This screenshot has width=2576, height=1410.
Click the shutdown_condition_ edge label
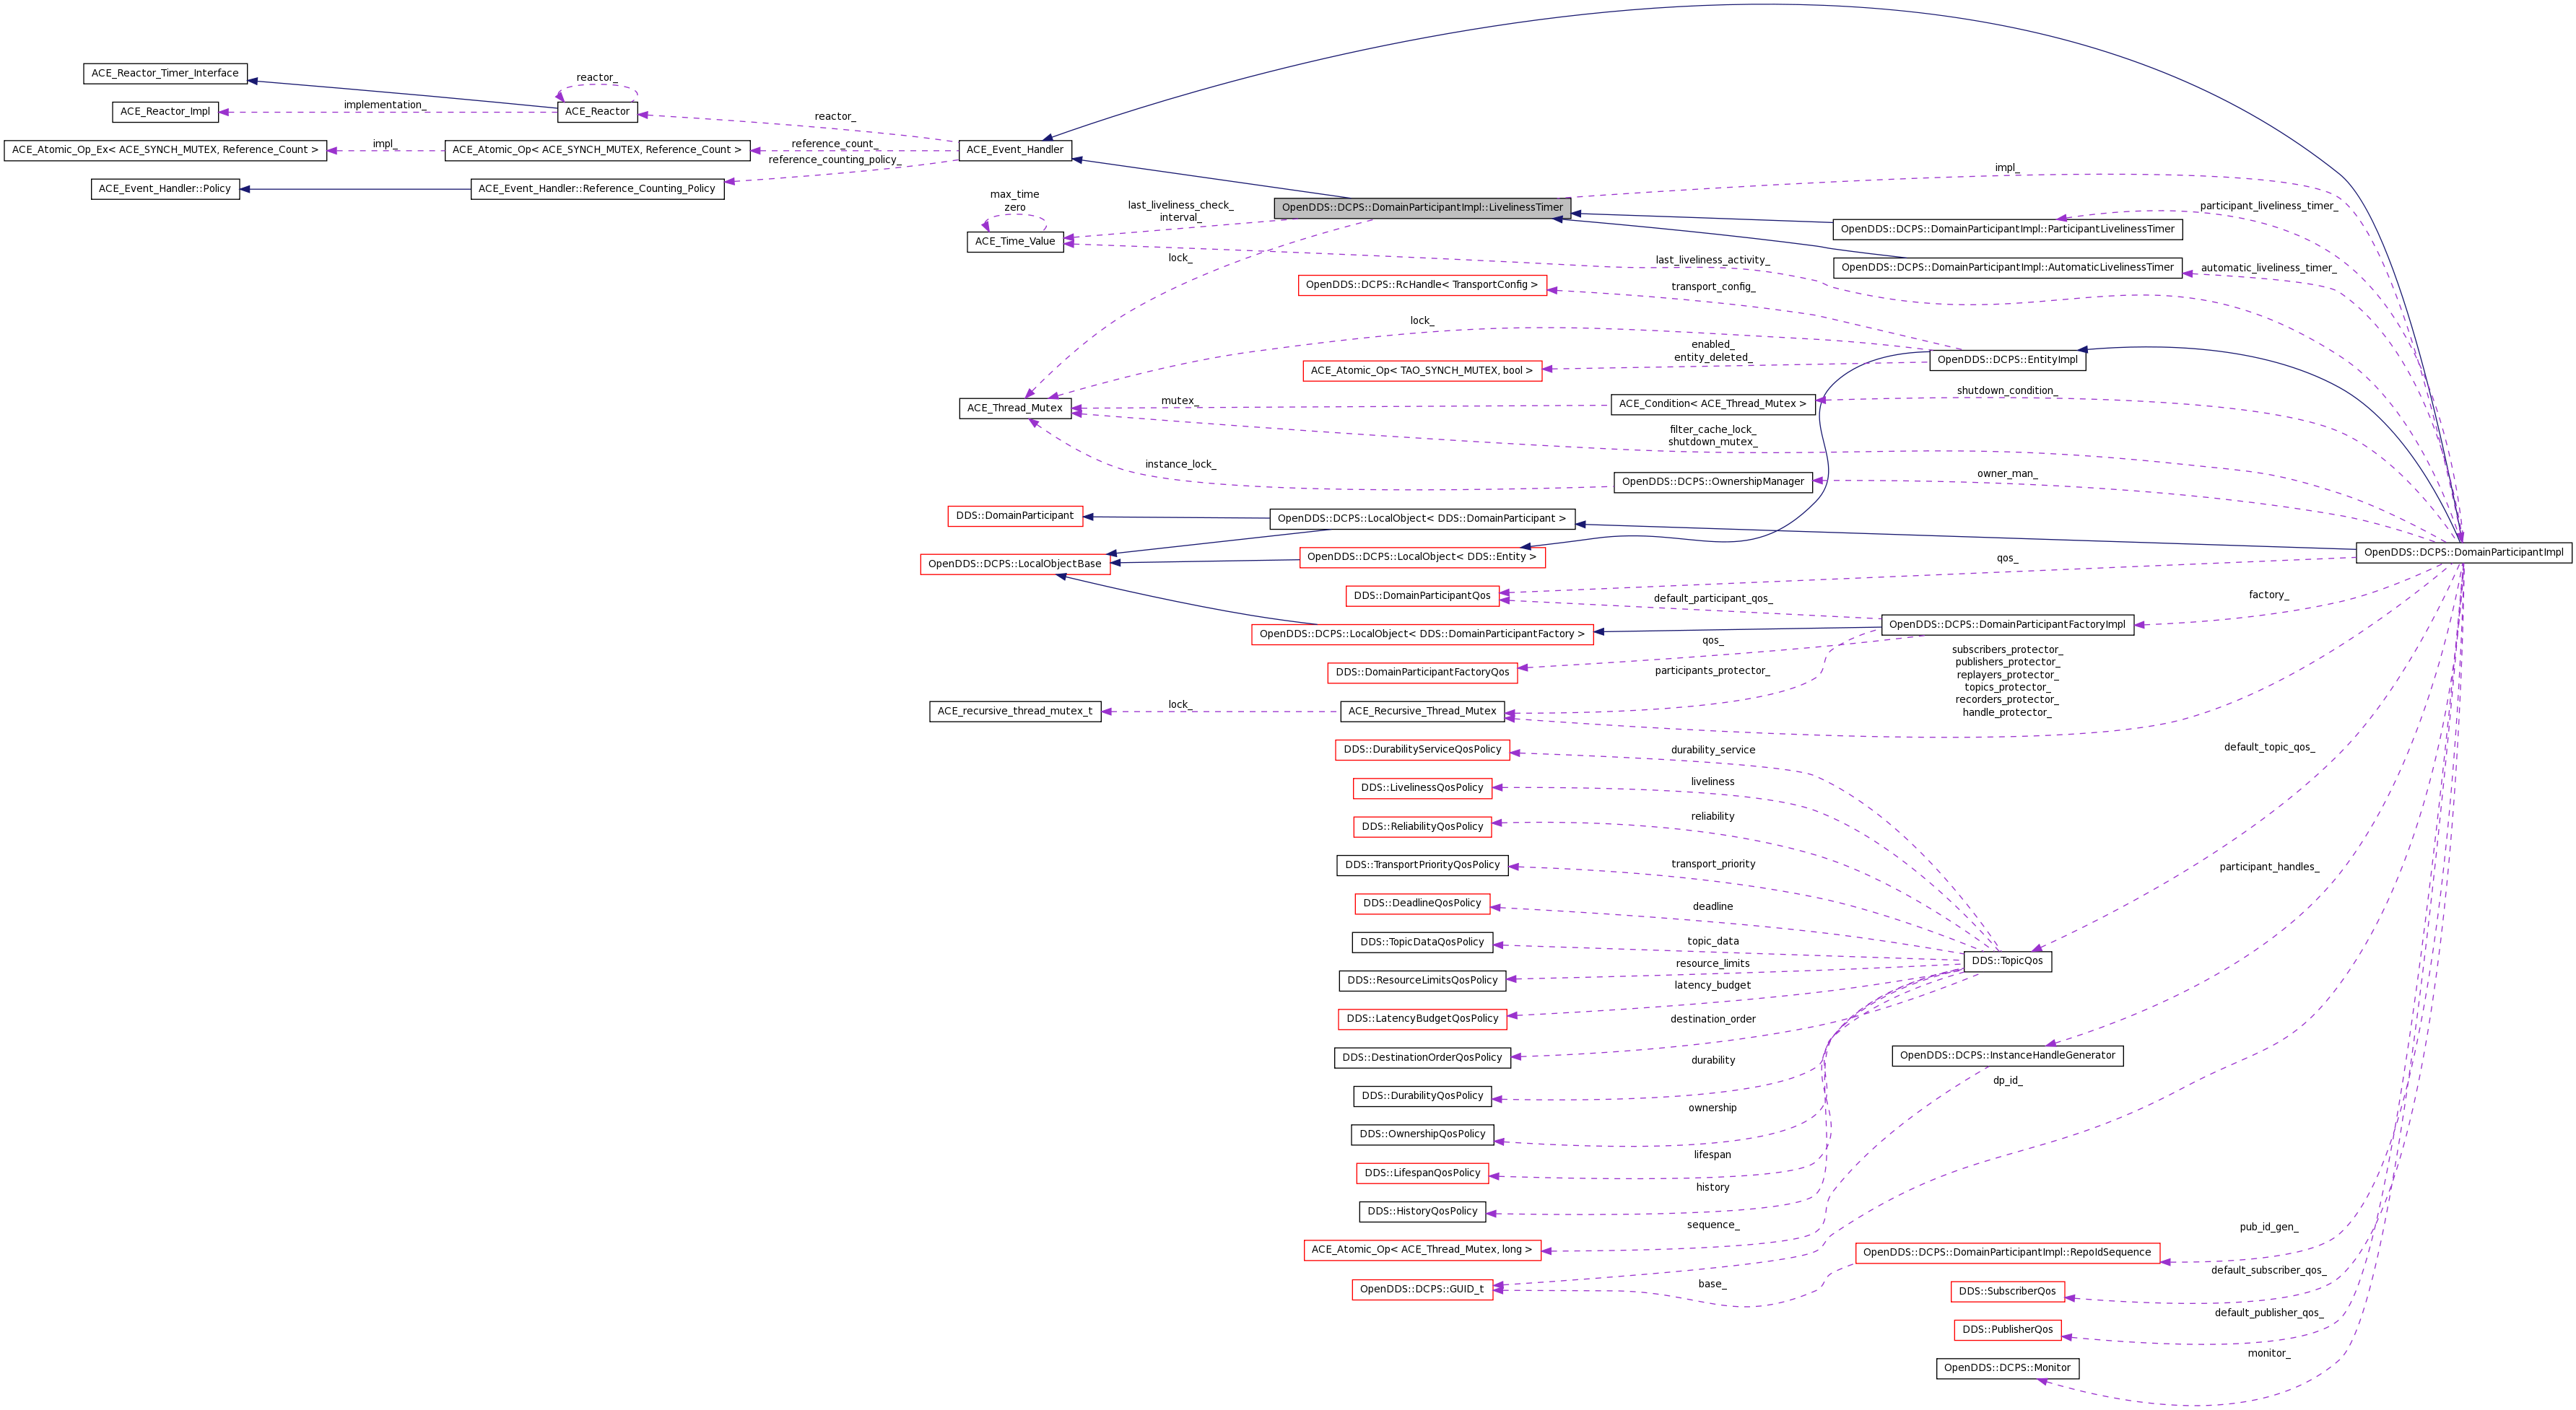coord(2007,390)
